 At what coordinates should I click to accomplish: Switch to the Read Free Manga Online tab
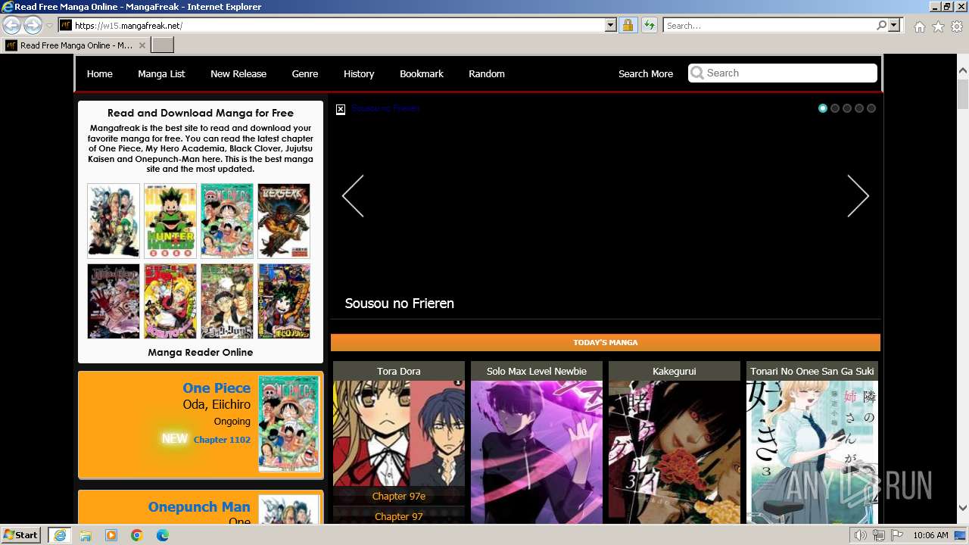coord(75,45)
